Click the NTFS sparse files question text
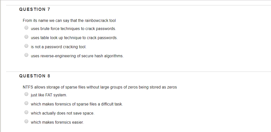271x132 pixels. (x=100, y=87)
